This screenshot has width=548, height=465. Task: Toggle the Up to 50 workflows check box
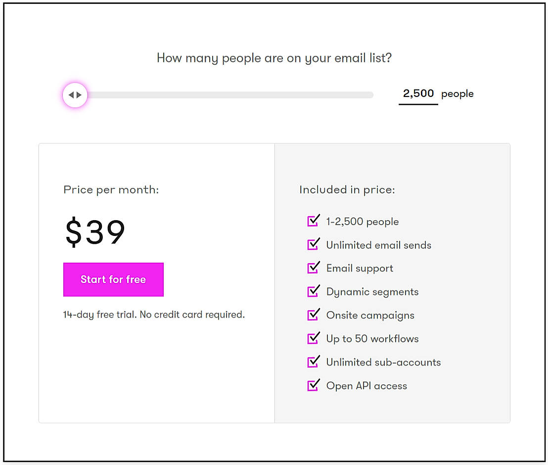tap(313, 338)
